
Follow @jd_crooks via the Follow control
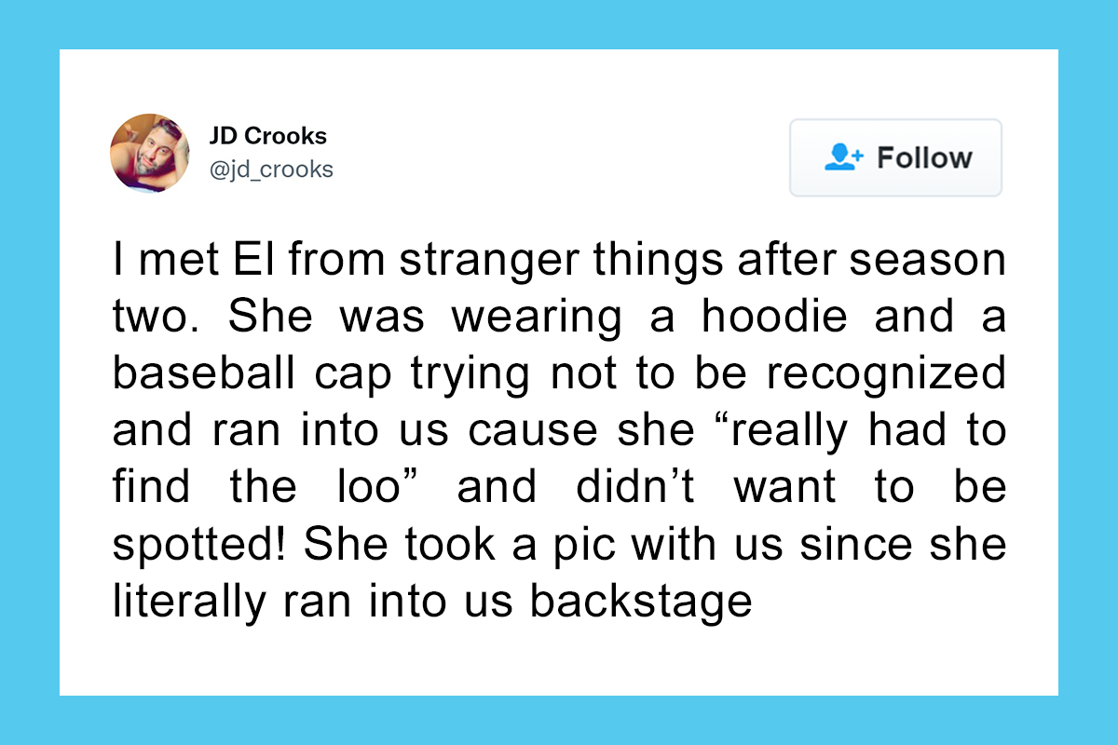(894, 157)
